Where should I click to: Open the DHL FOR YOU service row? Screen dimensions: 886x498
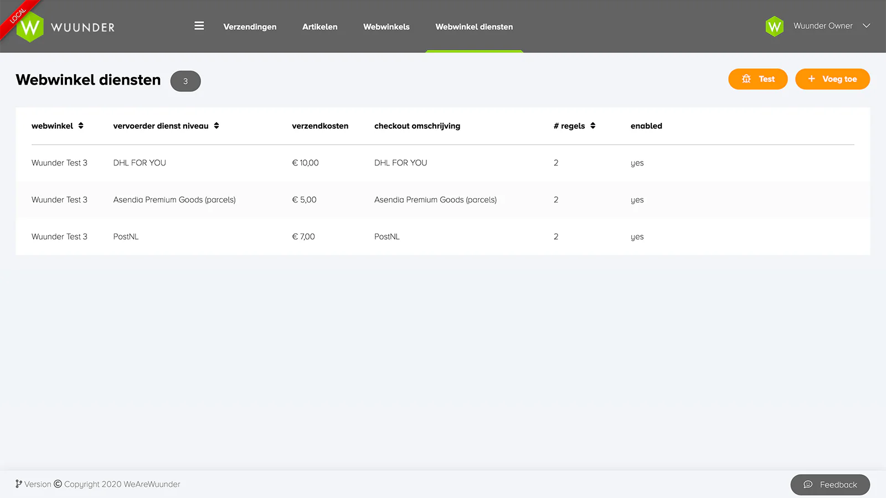(443, 163)
